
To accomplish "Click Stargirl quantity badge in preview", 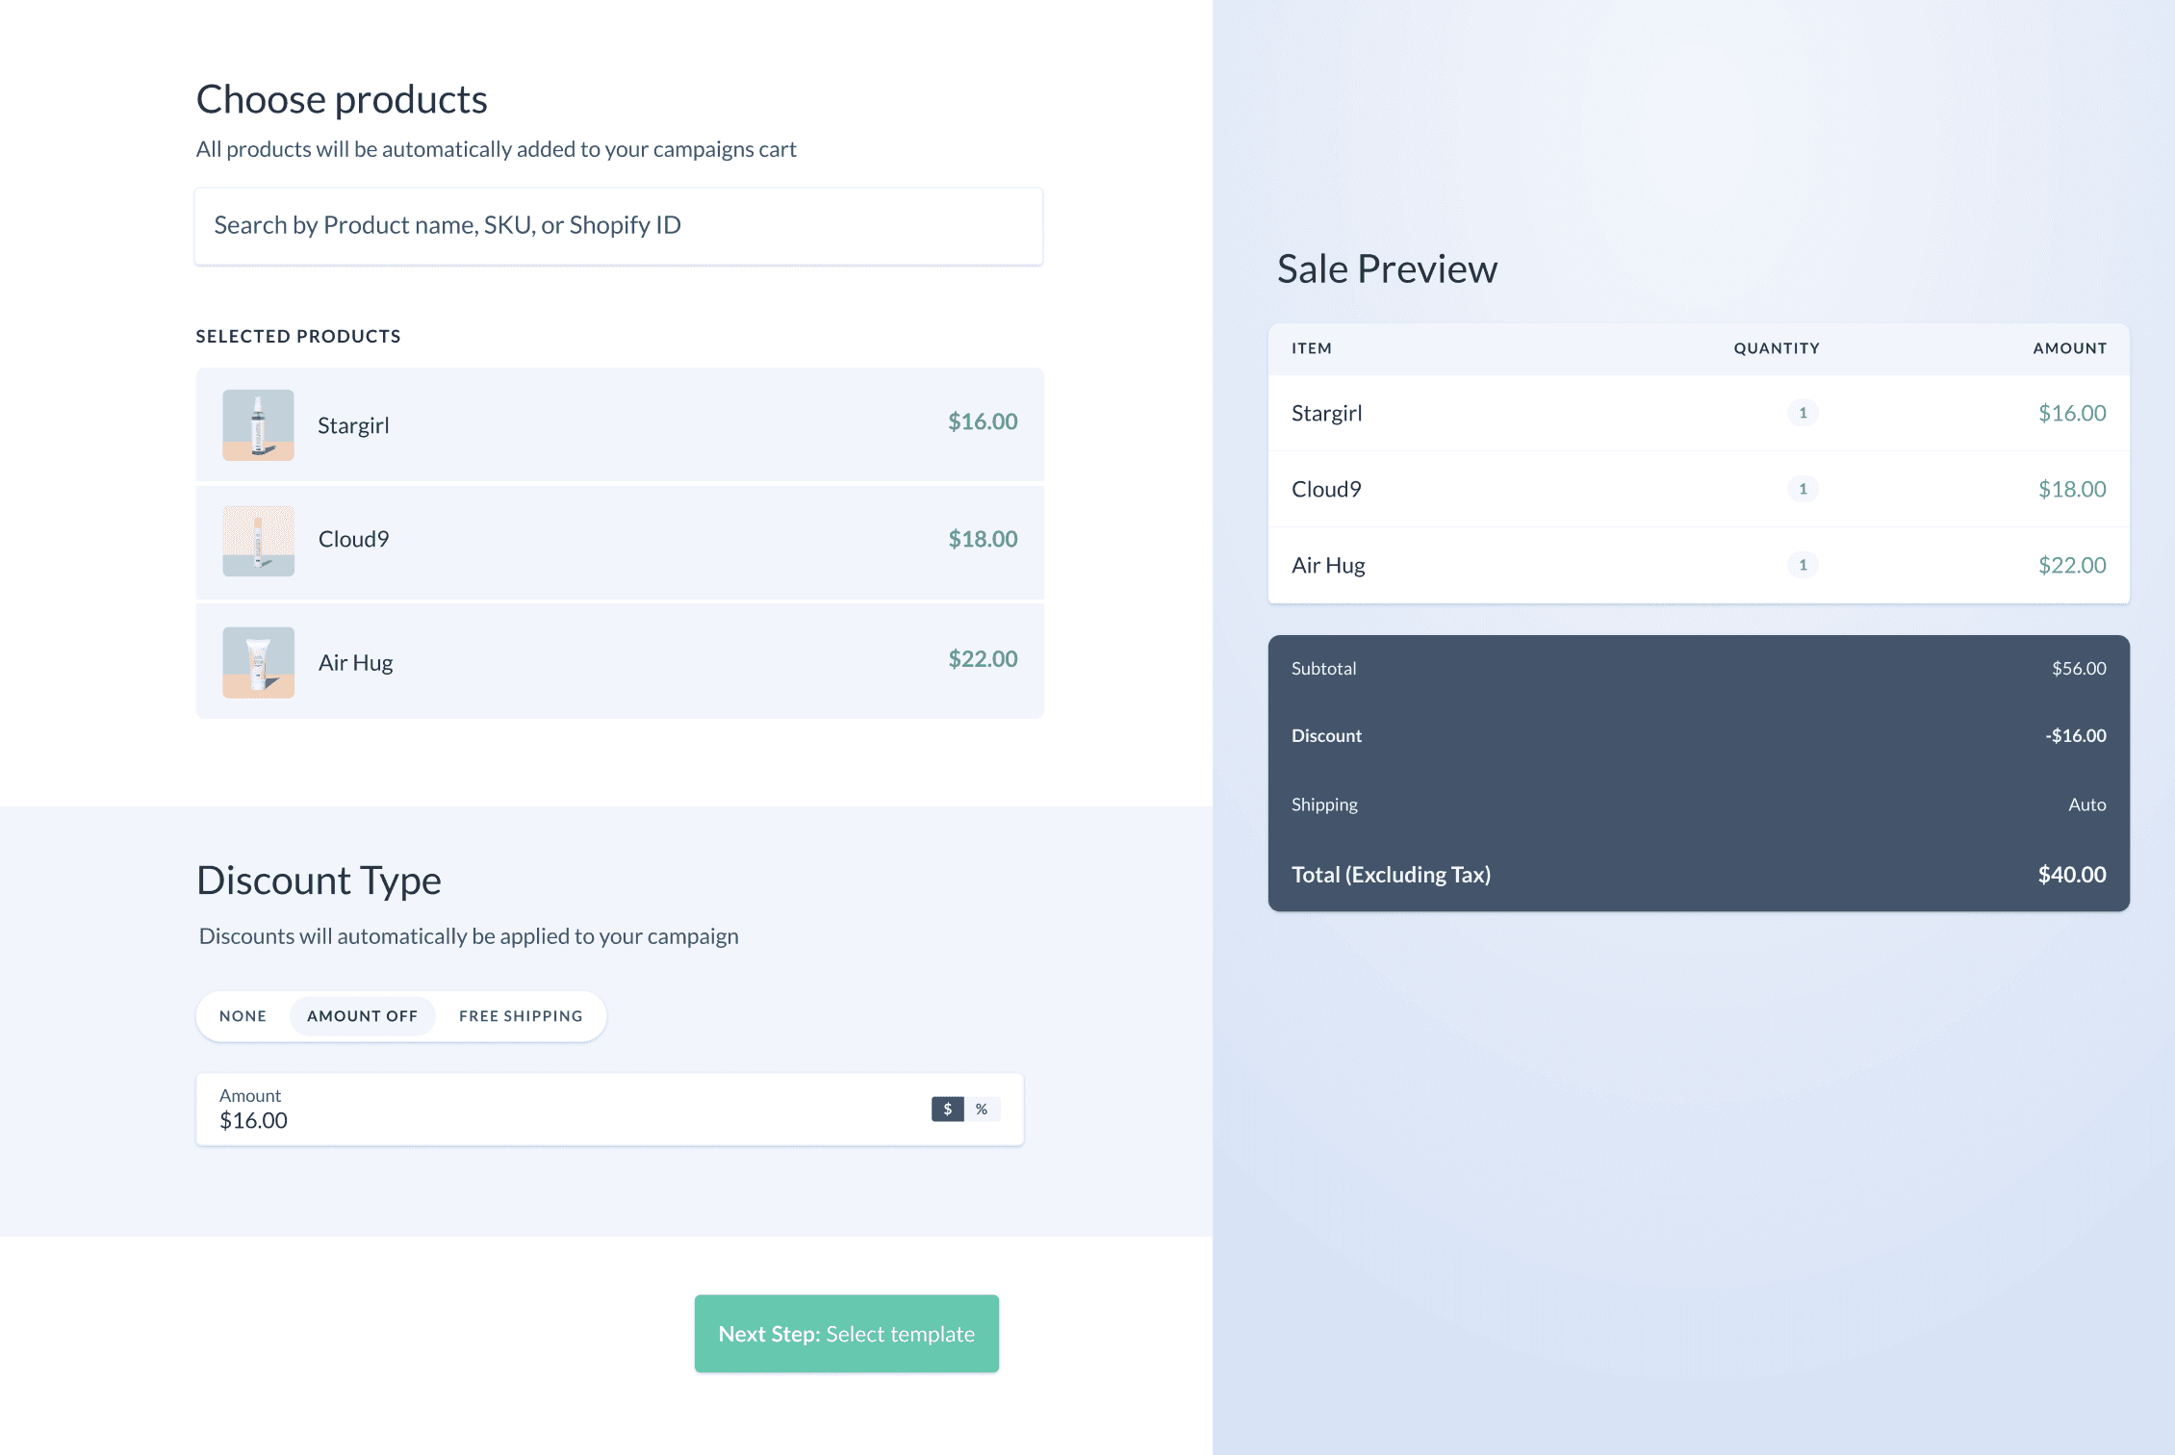I will point(1803,413).
